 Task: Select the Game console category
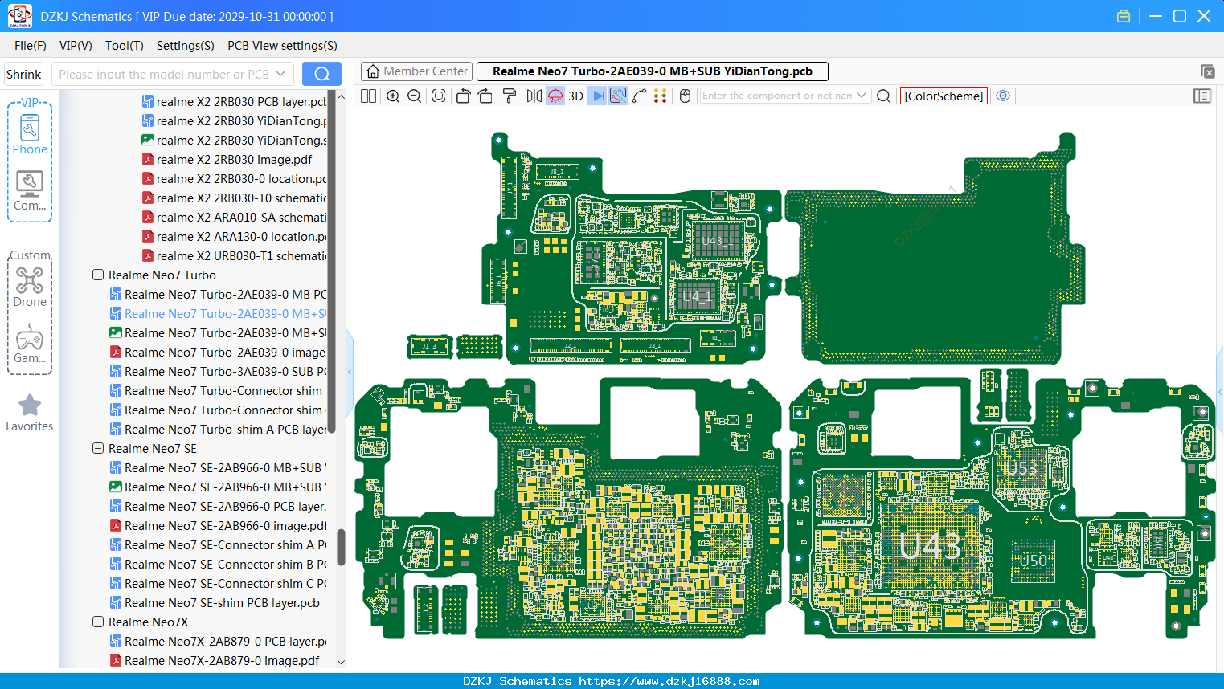30,344
